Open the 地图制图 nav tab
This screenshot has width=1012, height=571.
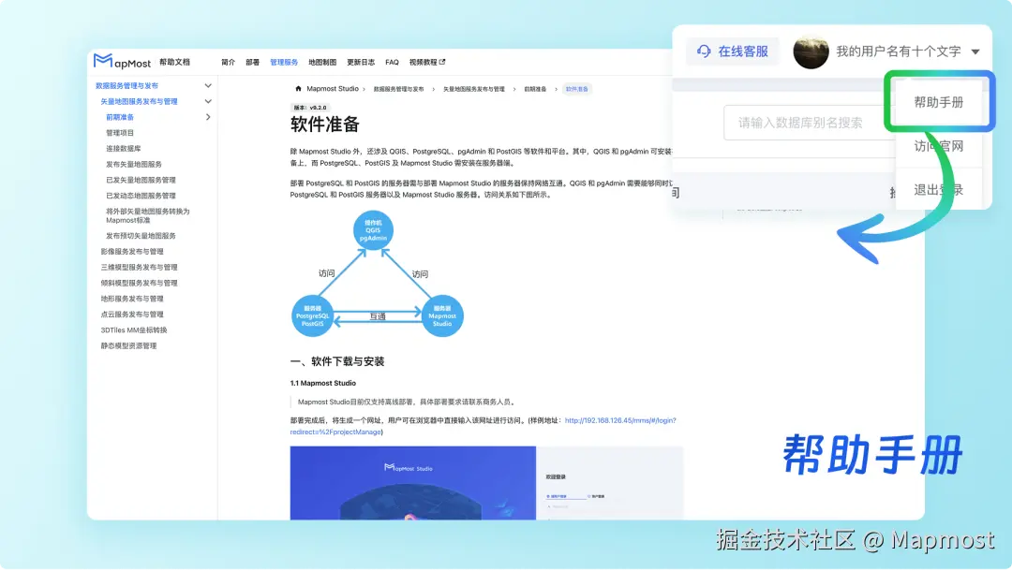(322, 63)
